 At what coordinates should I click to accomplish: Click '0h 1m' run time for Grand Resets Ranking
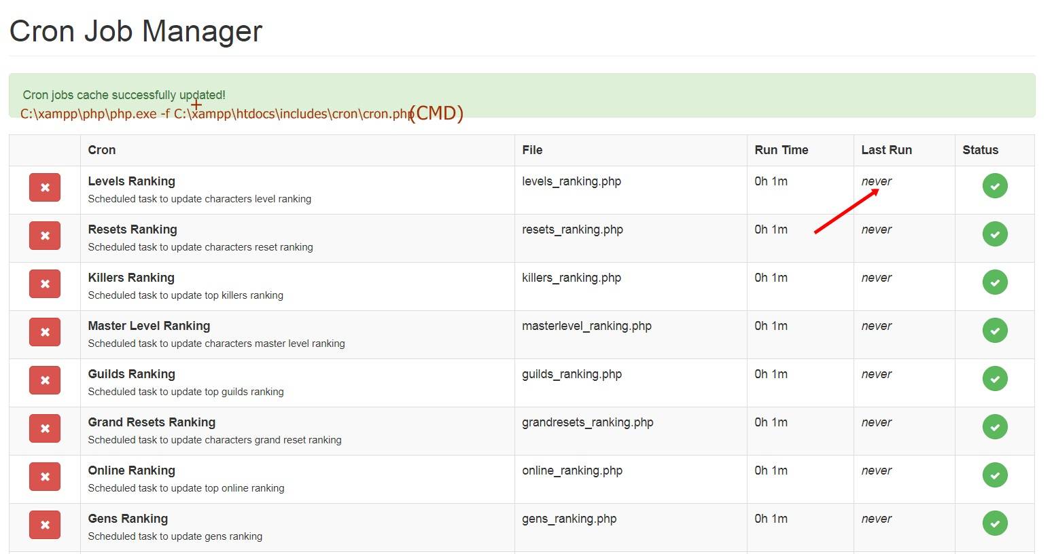click(x=771, y=422)
